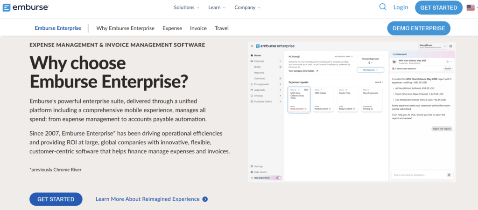478x210 pixels.
Task: Select Drafts in preview sidebar
Action: tap(258, 67)
